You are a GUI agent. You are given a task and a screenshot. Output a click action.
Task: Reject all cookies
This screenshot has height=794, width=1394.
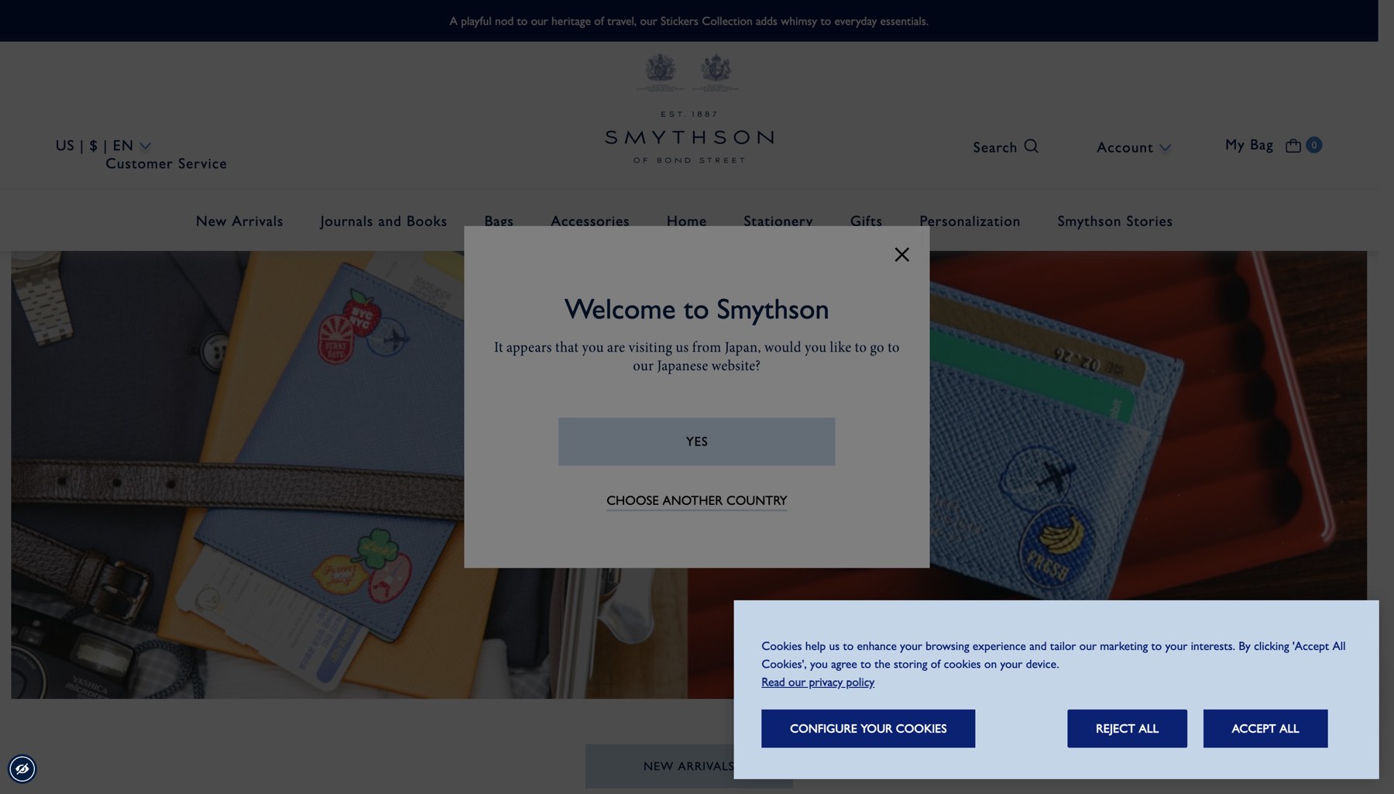(x=1127, y=728)
